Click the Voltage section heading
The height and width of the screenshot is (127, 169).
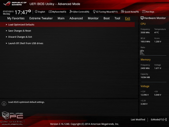pos(145,86)
